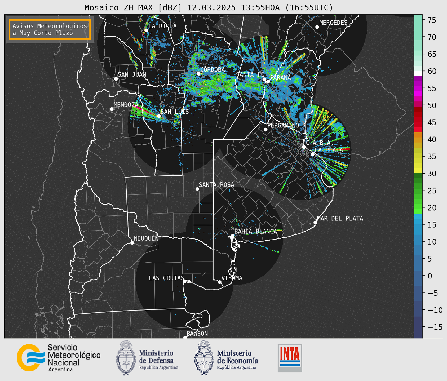The width and height of the screenshot is (447, 381).
Task: Select the LA PLATA city marker dot
Action: coord(313,154)
